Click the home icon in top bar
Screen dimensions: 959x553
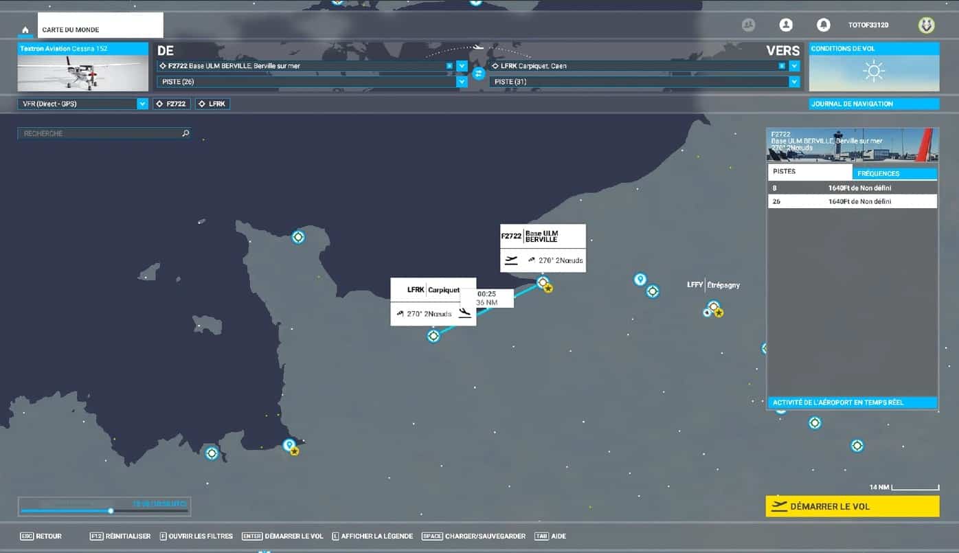coord(25,30)
